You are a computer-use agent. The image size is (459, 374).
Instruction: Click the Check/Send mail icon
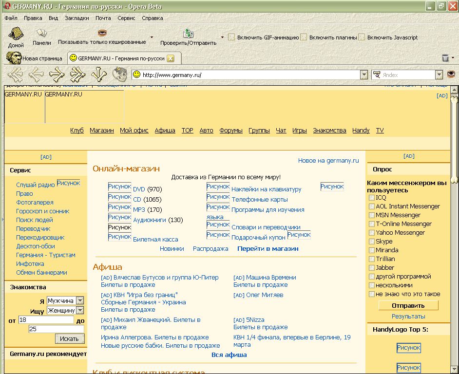(188, 33)
